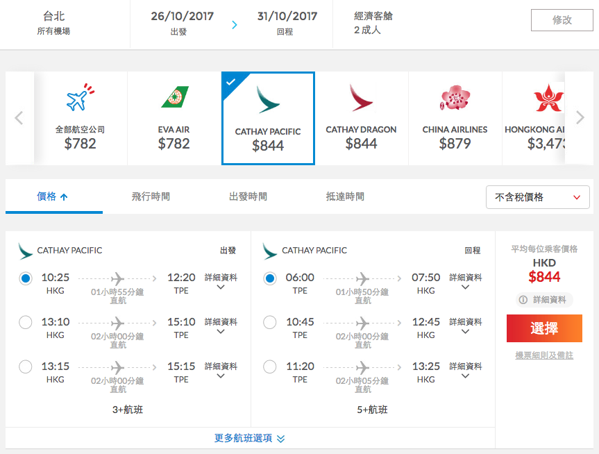Click the red 選擇 button
This screenshot has width=599, height=454.
point(544,328)
